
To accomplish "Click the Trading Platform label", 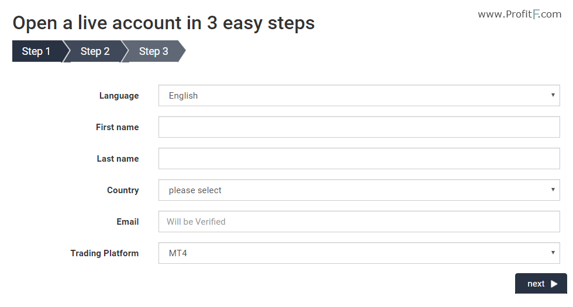I will pyautogui.click(x=105, y=253).
